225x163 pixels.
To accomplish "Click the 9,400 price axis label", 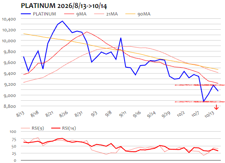I will pos(10,74).
